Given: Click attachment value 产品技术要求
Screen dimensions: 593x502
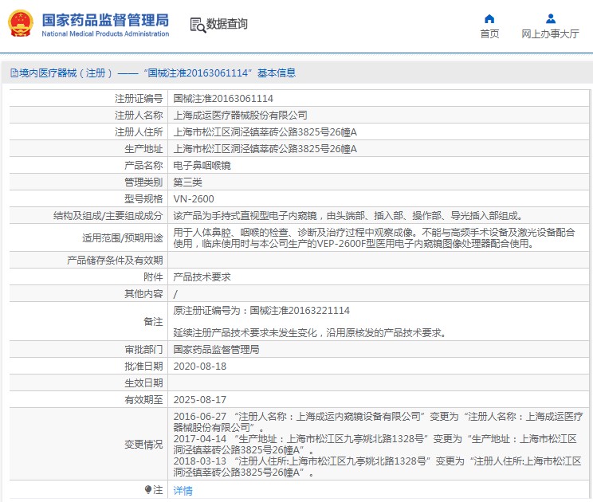Looking at the screenshot, I should point(202,277).
